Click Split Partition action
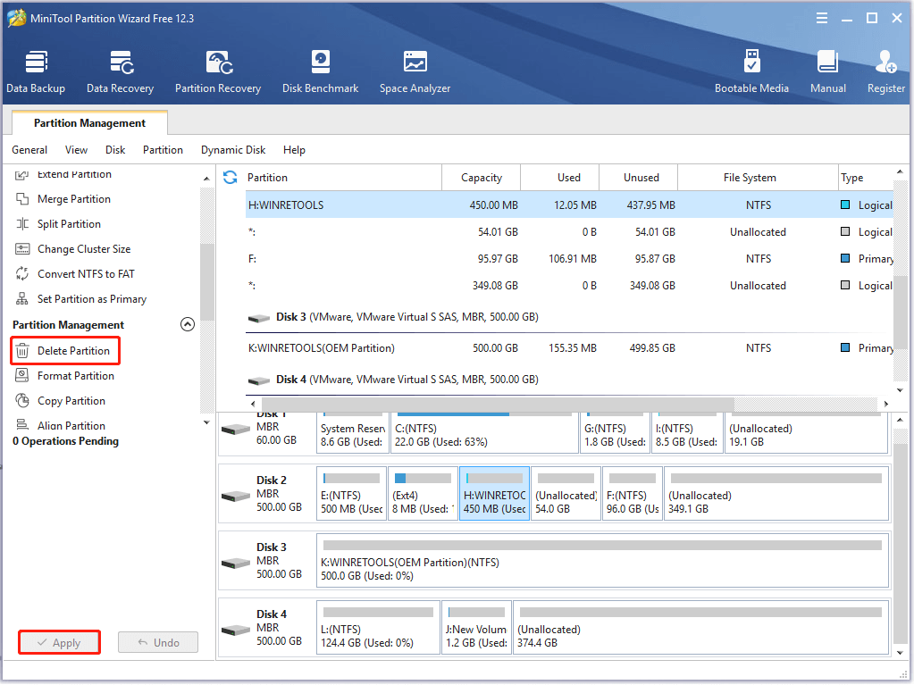 pos(69,224)
